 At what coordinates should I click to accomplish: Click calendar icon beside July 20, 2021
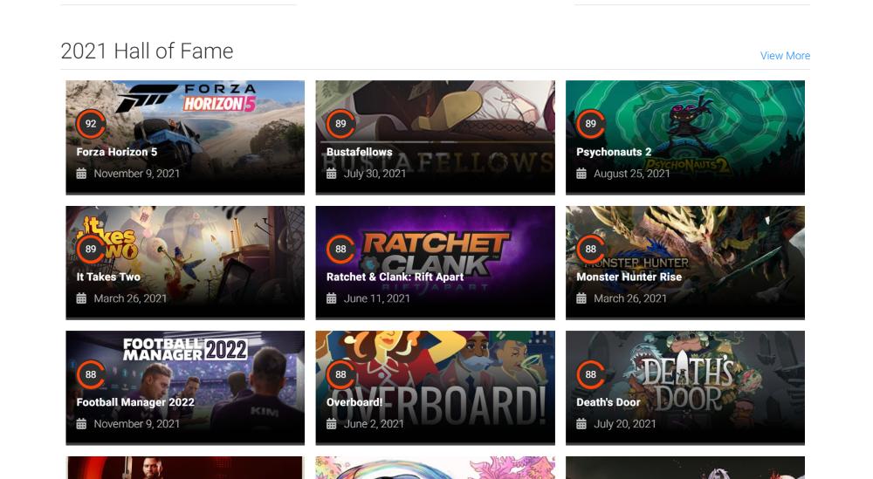(581, 424)
